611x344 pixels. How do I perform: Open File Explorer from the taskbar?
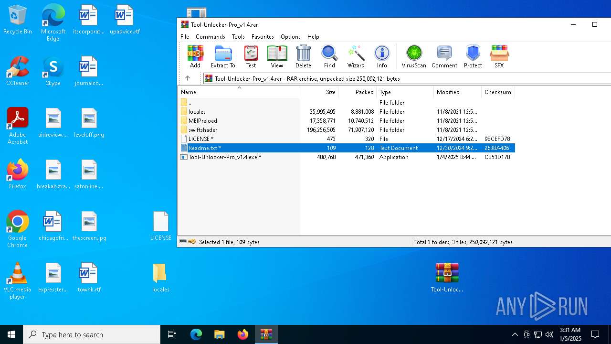pos(219,334)
